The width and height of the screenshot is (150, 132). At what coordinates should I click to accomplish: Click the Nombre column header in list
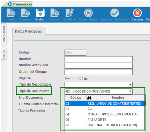pyautogui.click(x=118, y=98)
